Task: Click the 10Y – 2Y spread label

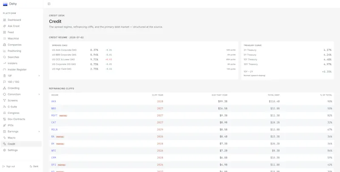Action: click(x=248, y=71)
